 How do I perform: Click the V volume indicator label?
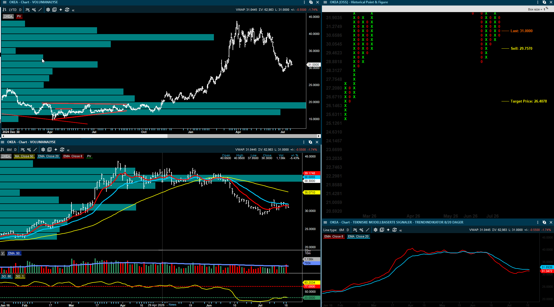(3, 253)
